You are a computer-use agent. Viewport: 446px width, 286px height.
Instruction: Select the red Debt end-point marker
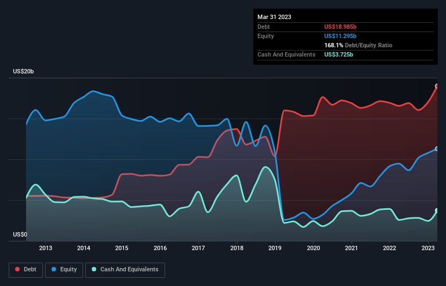tap(437, 86)
